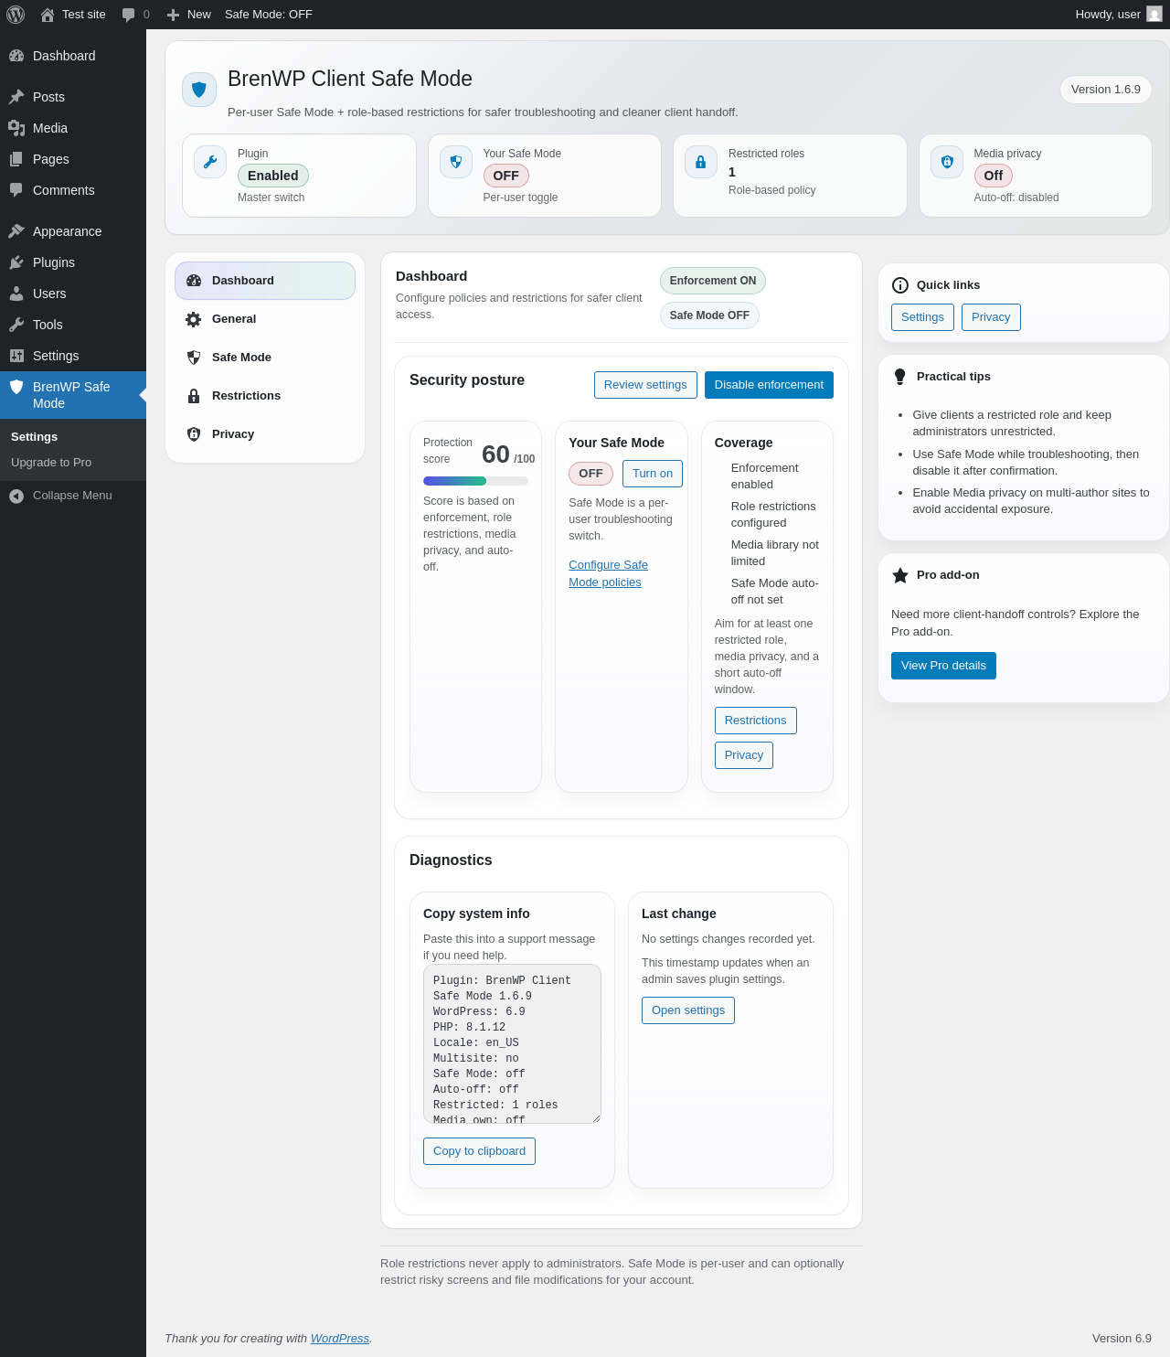This screenshot has height=1357, width=1170.
Task: Select Settings submenu under BrenWP Safe Mode
Action: coord(35,437)
